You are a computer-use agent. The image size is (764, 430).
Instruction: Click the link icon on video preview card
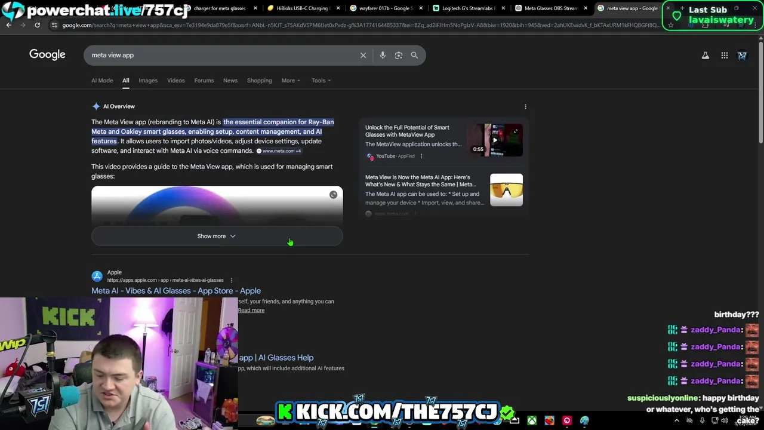pyautogui.click(x=333, y=195)
